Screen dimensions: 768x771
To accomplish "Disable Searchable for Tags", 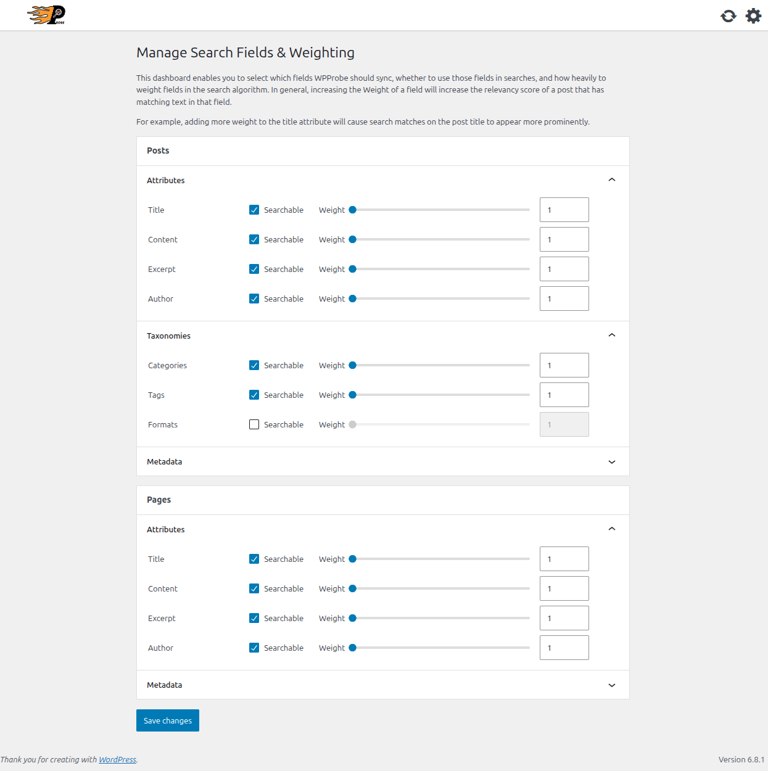I will [254, 395].
